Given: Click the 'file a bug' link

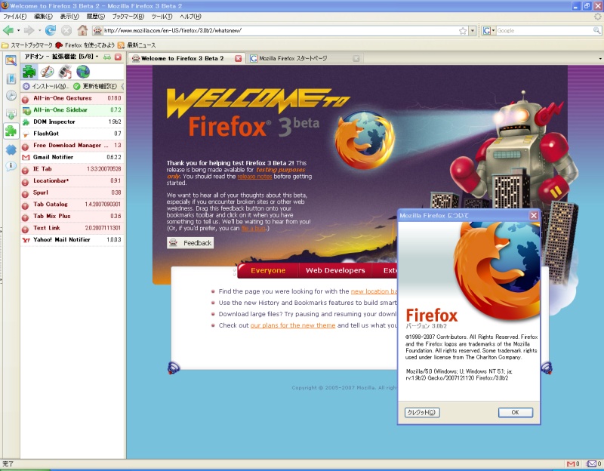Looking at the screenshot, I should [x=254, y=229].
